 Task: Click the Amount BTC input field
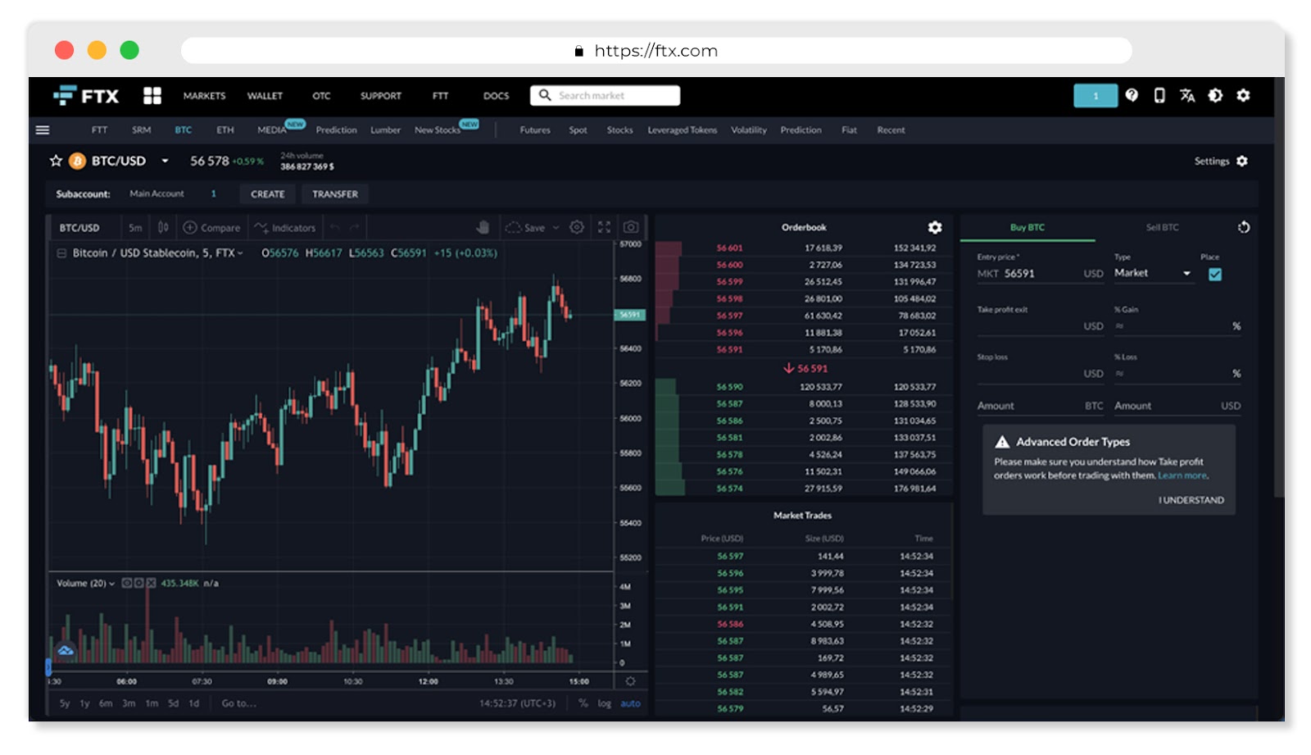click(x=1040, y=406)
